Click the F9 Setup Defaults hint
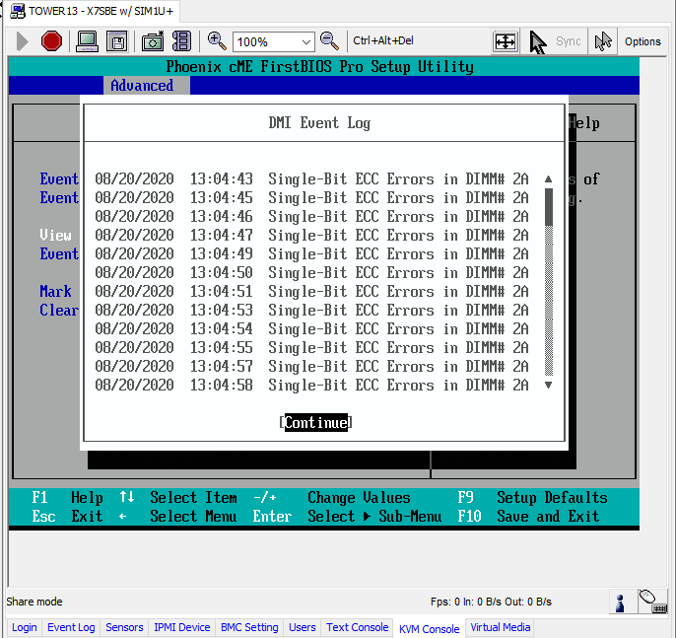 coord(532,497)
